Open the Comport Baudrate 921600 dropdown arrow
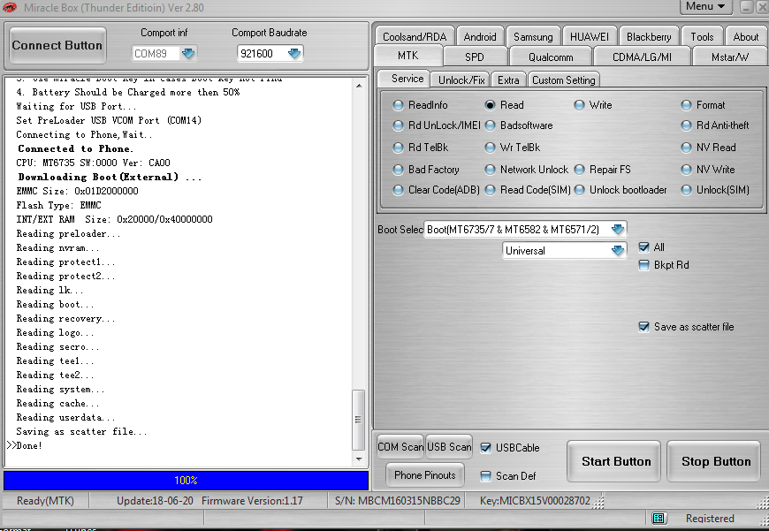This screenshot has width=769, height=531. pos(294,53)
